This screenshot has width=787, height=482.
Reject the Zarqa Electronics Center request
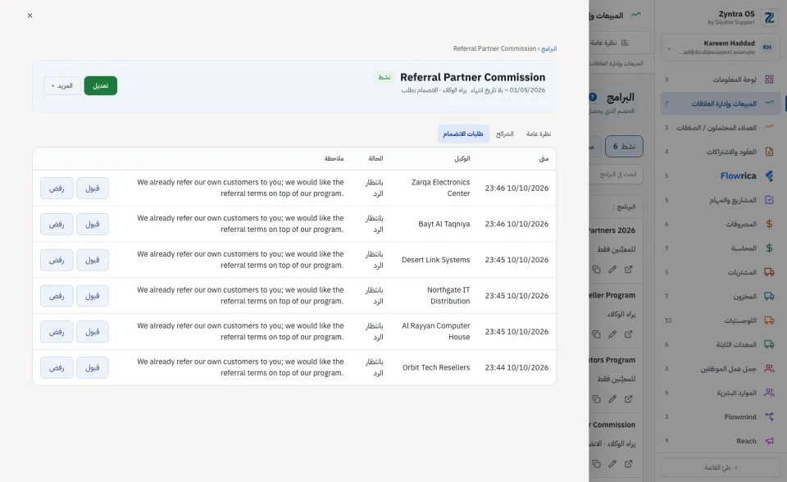coord(57,189)
